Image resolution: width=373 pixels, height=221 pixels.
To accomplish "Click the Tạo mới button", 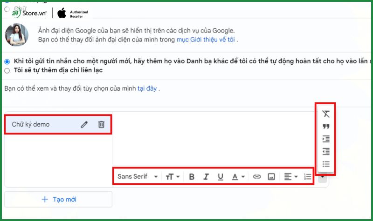I will click(58, 200).
